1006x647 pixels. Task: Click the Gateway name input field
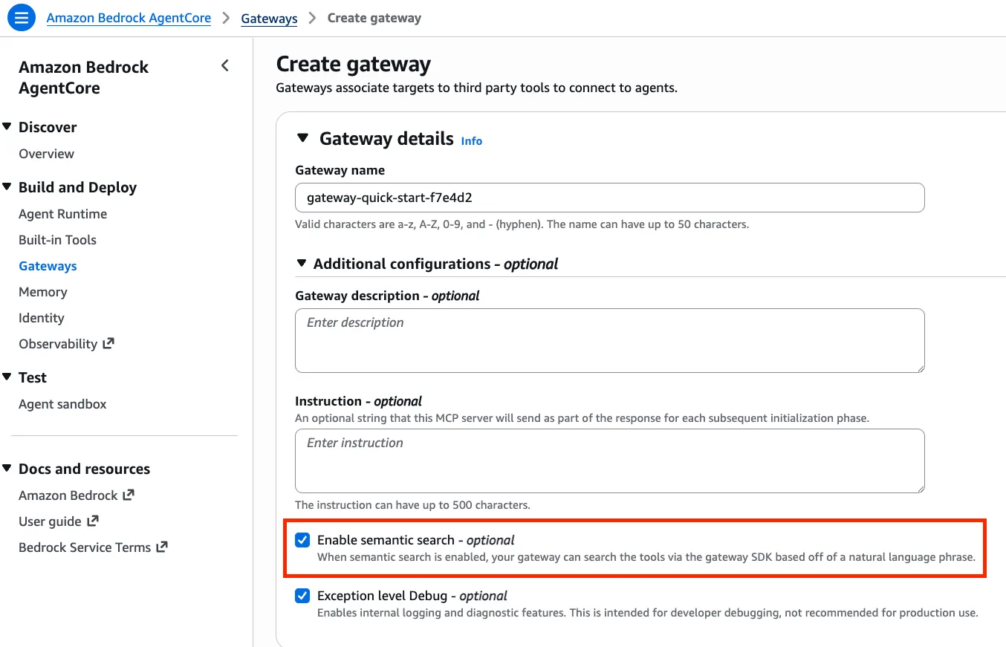tap(609, 198)
